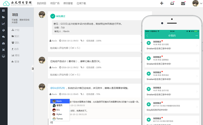Open the inbox tray notifications icon
Screen dimensions: 203x125
pyautogui.click(x=172, y=3)
